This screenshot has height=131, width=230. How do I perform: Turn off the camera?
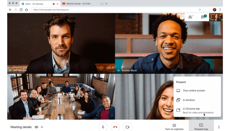(x=127, y=127)
